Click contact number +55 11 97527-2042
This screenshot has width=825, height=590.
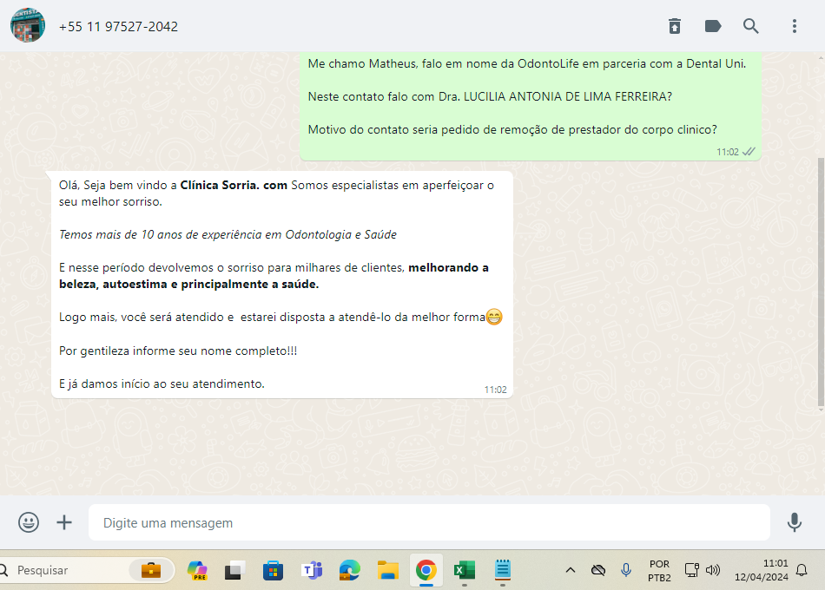coord(118,26)
